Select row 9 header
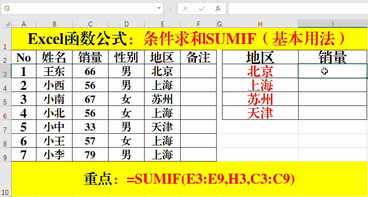Screen dimensions: 368x197 click(x=5, y=154)
